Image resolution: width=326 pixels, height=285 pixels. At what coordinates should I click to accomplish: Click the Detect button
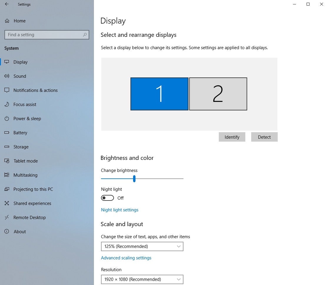coord(264,137)
